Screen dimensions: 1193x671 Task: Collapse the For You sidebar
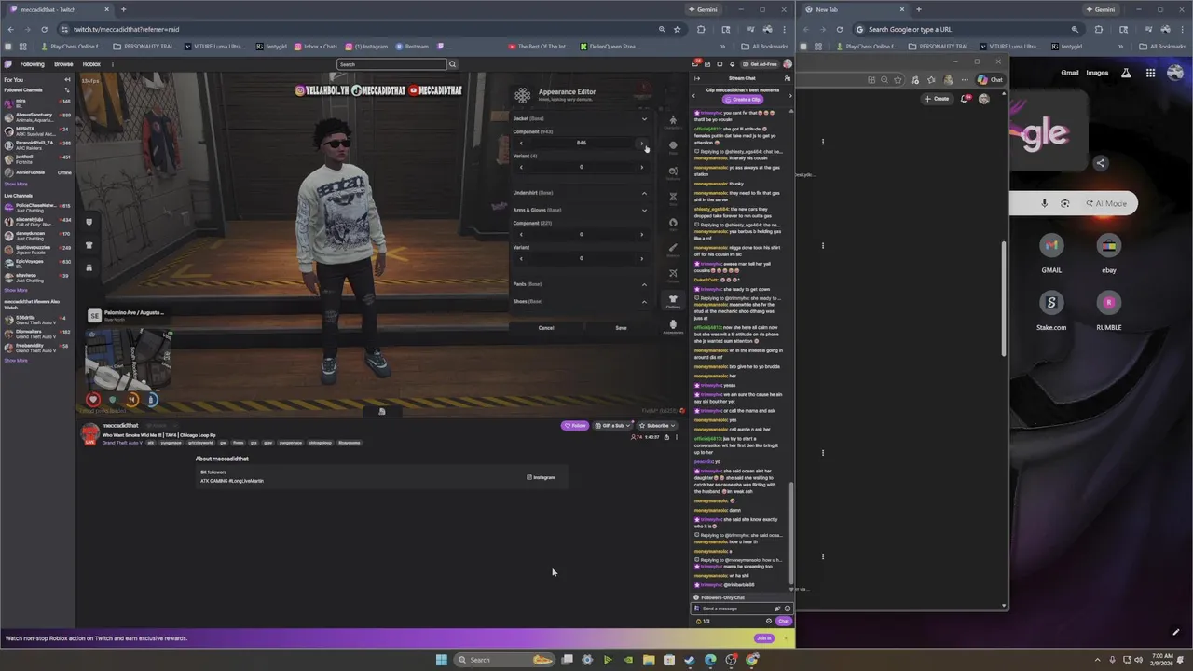tap(67, 80)
